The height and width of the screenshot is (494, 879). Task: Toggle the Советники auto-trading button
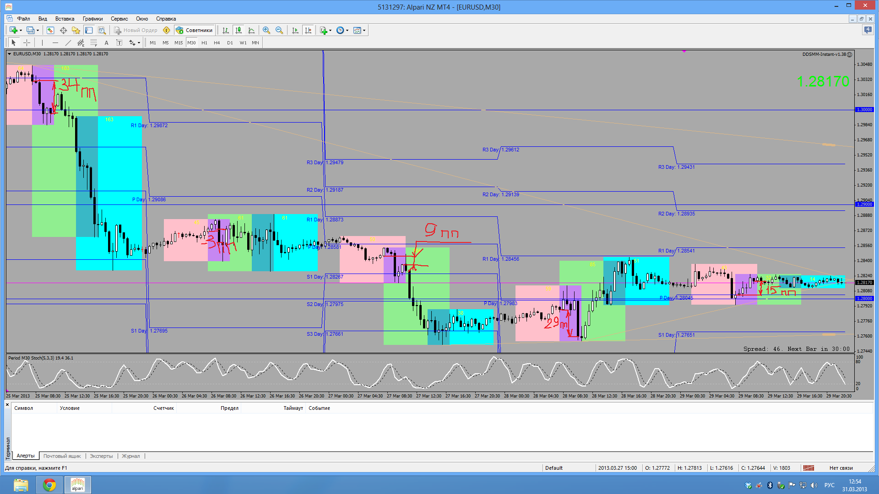(195, 30)
